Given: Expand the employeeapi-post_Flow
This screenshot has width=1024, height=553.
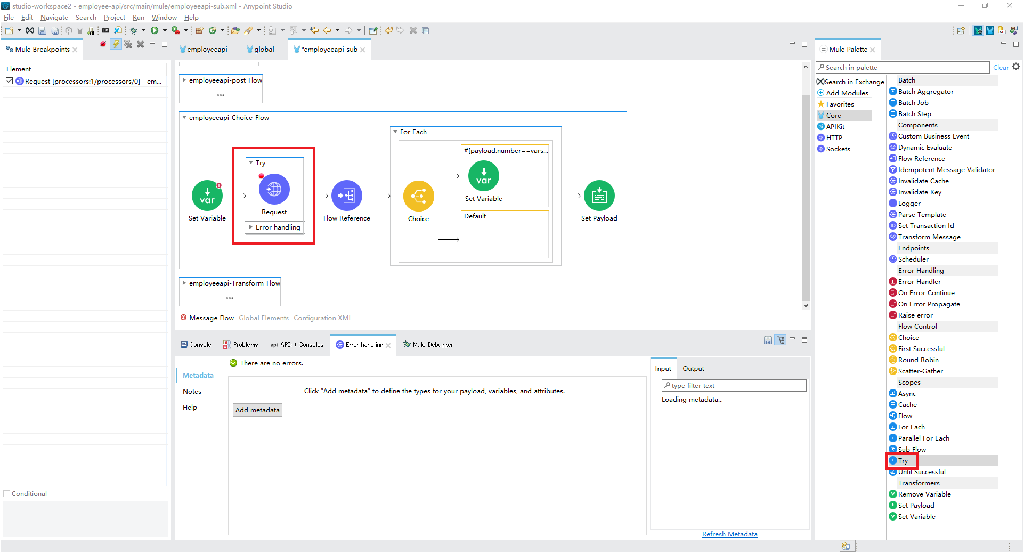Looking at the screenshot, I should [184, 80].
